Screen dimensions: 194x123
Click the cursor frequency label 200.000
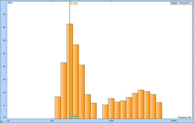(x=74, y=117)
